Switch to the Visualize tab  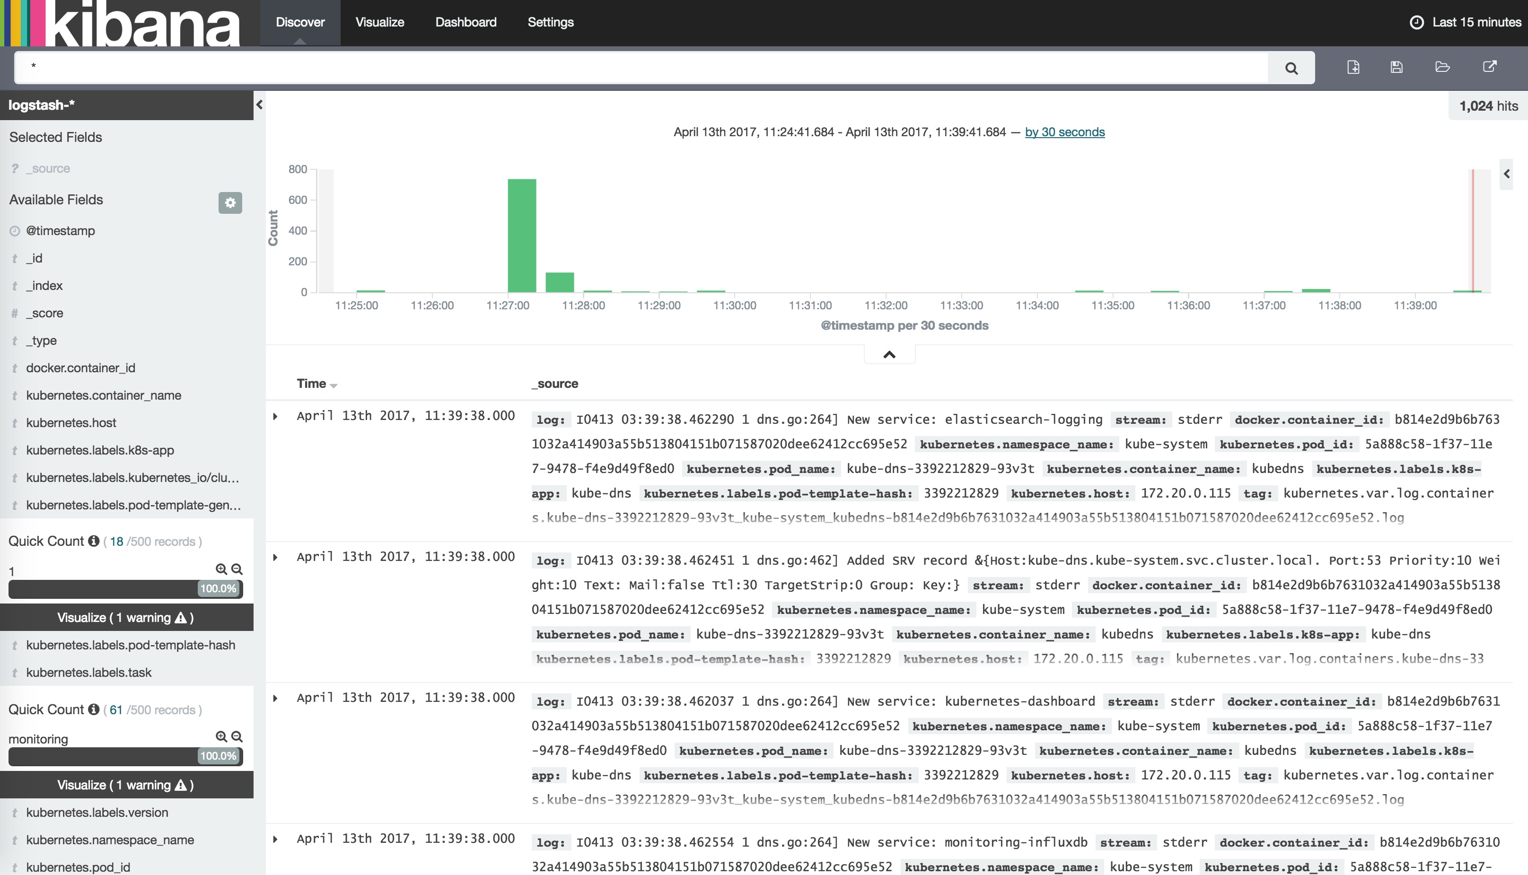379,22
